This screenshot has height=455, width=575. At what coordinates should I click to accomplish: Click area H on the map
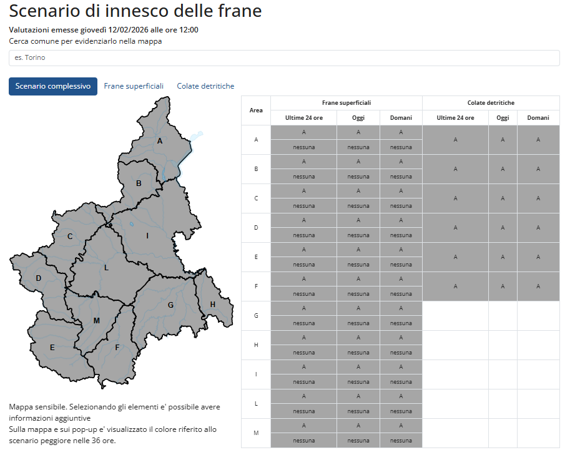click(213, 303)
